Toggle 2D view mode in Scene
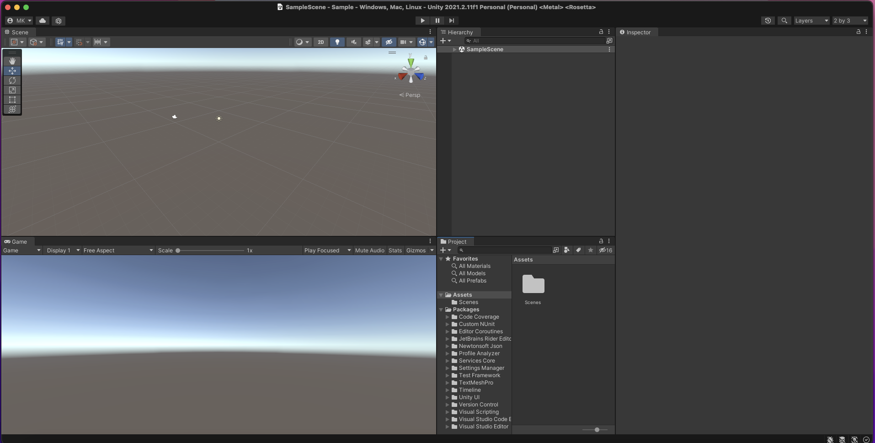This screenshot has height=443, width=875. [321, 42]
